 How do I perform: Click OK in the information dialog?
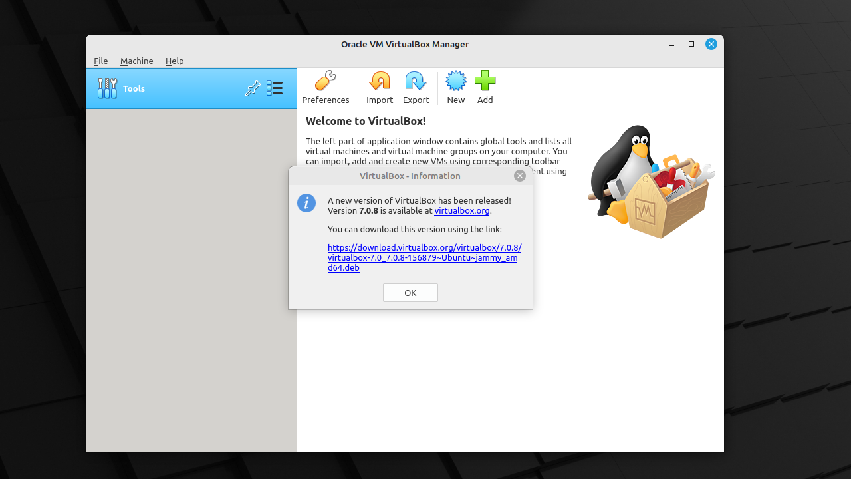pyautogui.click(x=410, y=293)
